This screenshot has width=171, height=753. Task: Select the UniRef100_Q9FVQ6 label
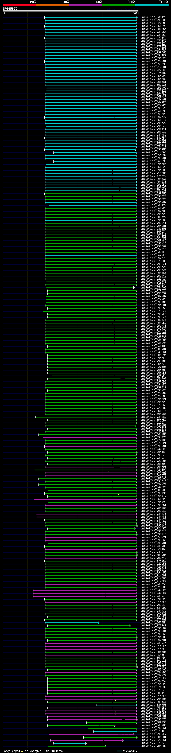[153, 699]
